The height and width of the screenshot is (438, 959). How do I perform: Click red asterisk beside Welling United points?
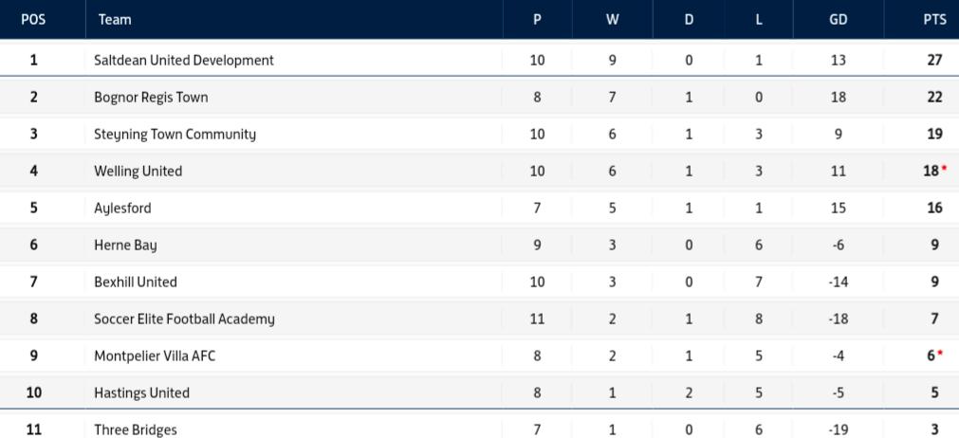click(944, 168)
